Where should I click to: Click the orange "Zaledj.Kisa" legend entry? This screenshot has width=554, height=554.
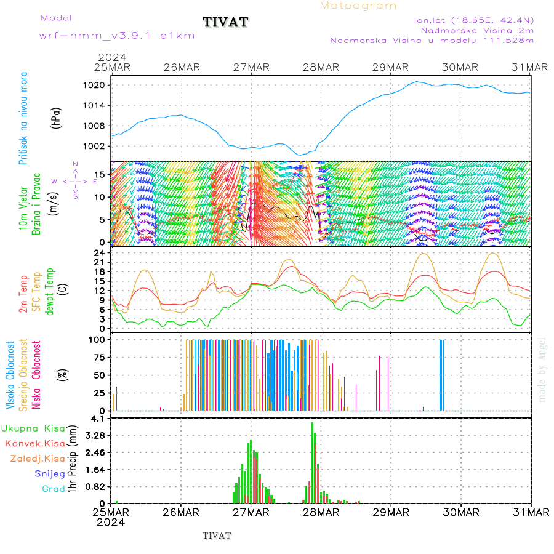38,459
